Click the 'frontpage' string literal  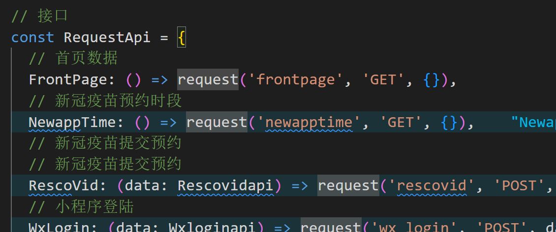coord(295,80)
